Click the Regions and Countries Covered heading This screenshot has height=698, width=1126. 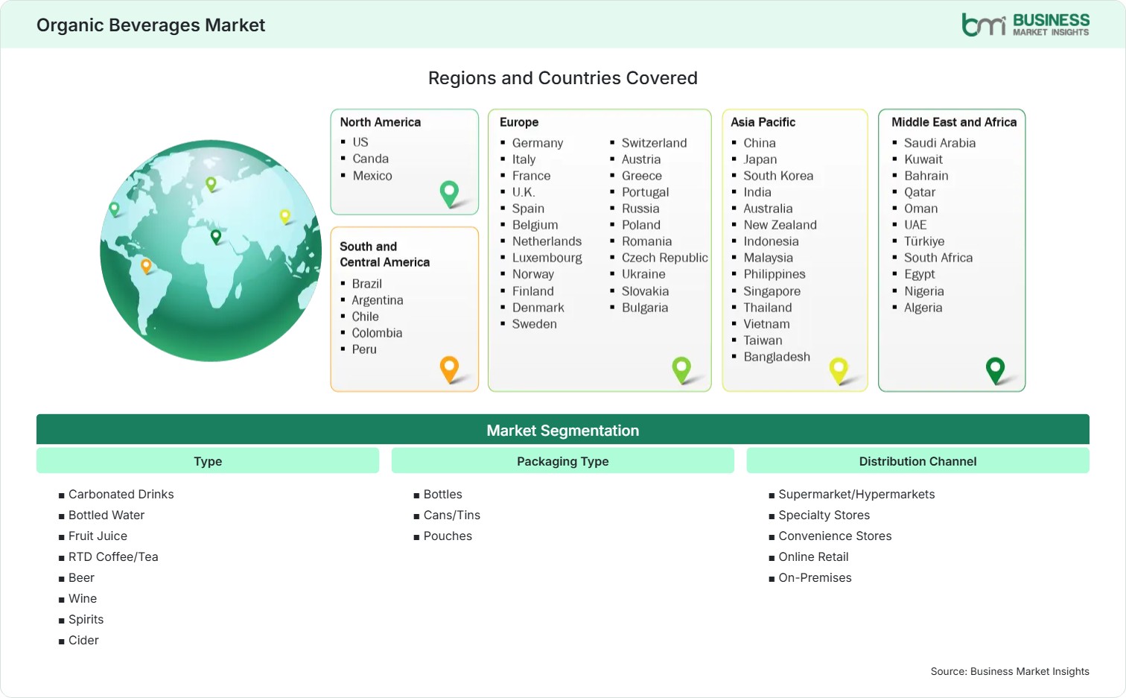click(x=563, y=78)
